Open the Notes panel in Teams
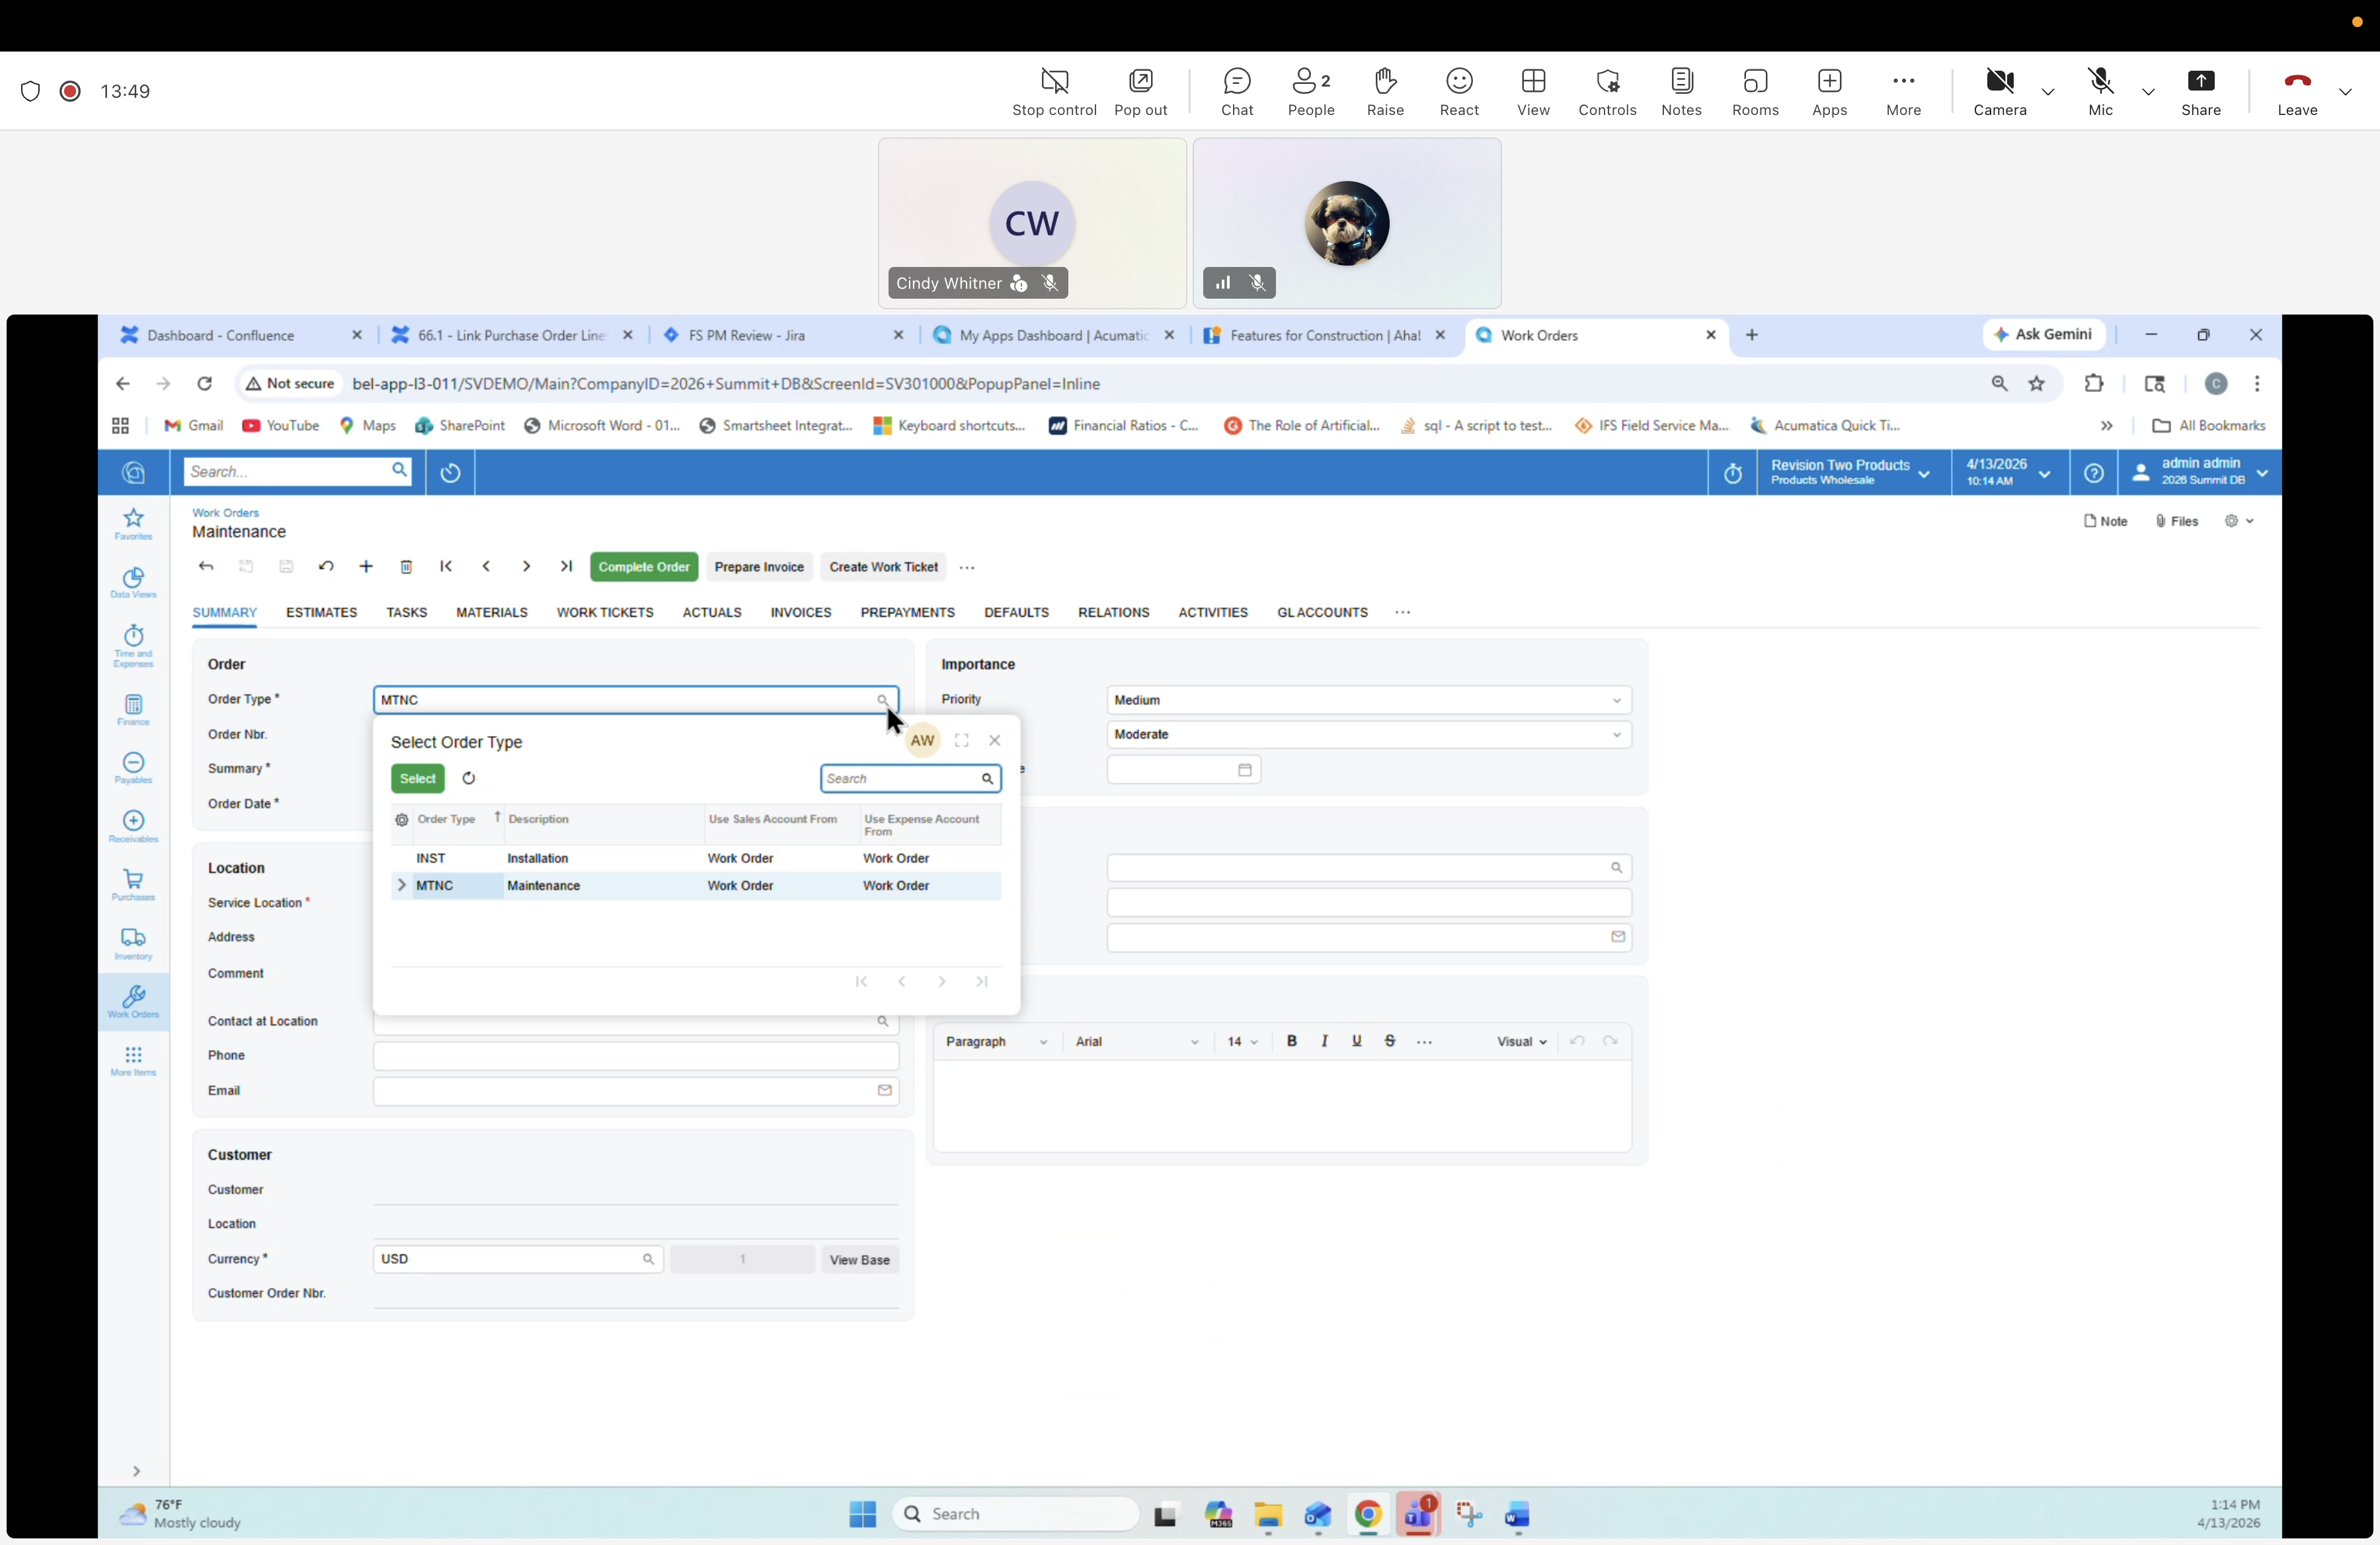Viewport: 2380px width, 1545px height. coord(1681,91)
